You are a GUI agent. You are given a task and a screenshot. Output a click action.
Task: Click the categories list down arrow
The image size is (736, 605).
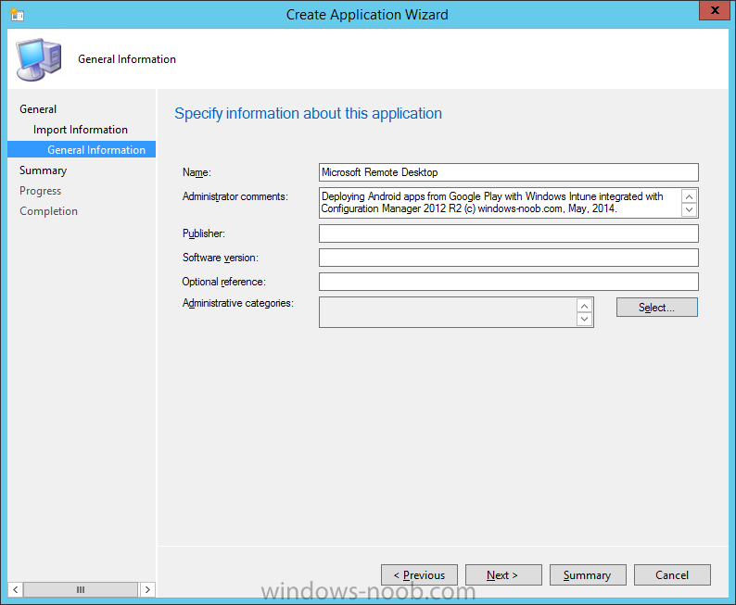(x=584, y=320)
